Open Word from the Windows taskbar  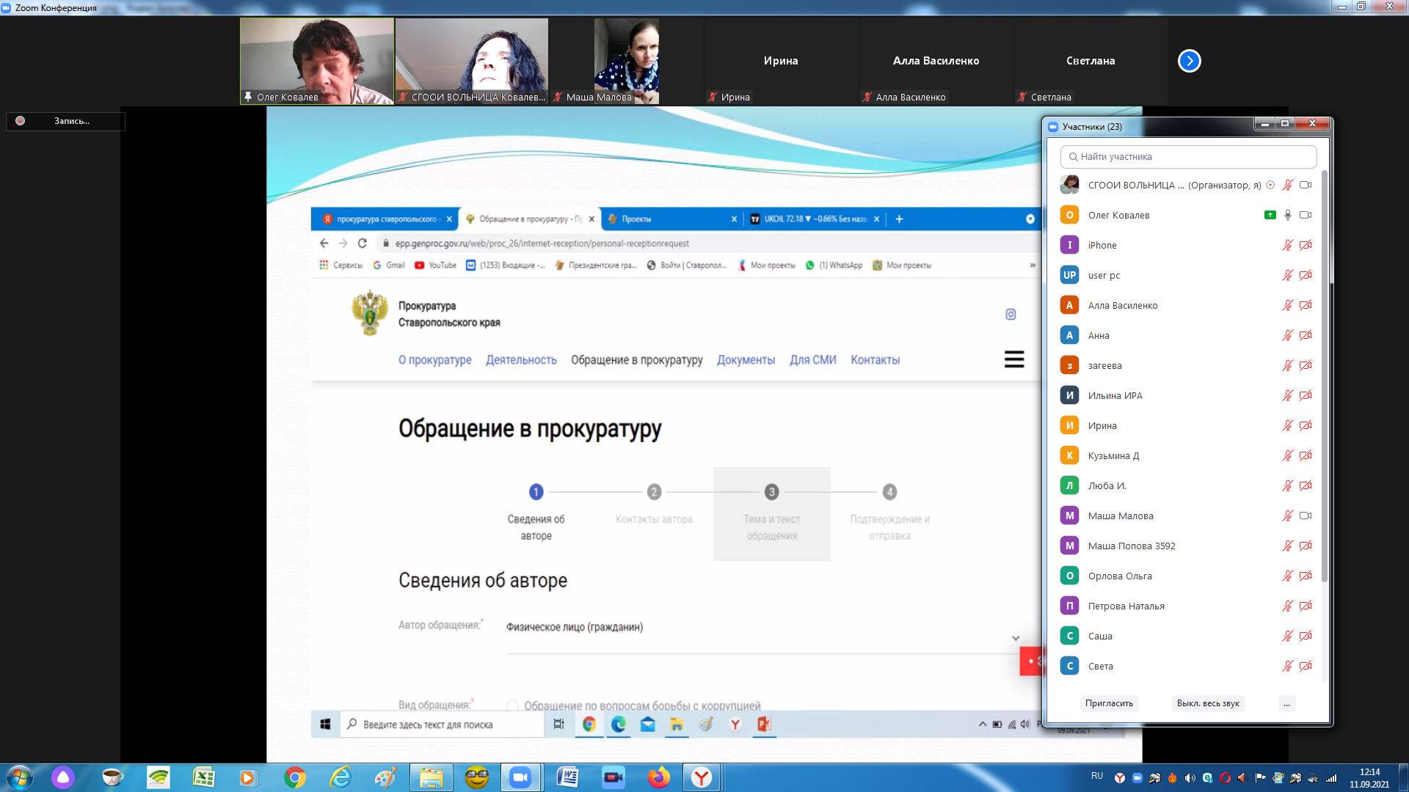coord(567,777)
